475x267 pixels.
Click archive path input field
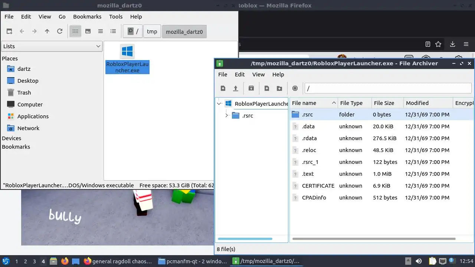pos(388,88)
